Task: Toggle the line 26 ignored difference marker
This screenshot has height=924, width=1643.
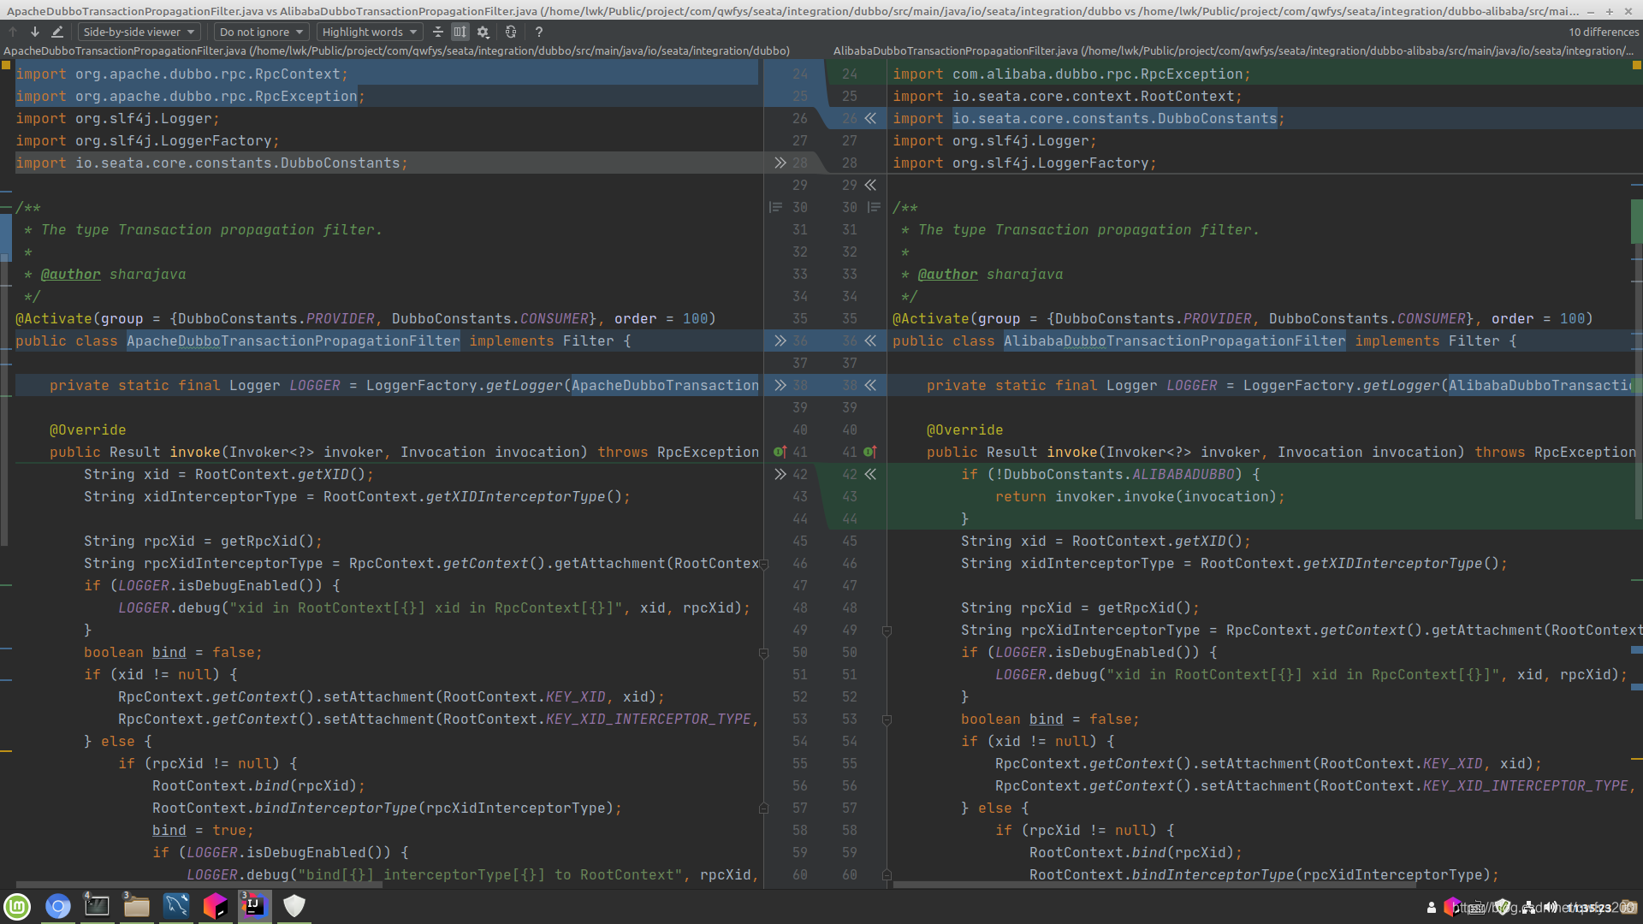Action: click(x=870, y=118)
